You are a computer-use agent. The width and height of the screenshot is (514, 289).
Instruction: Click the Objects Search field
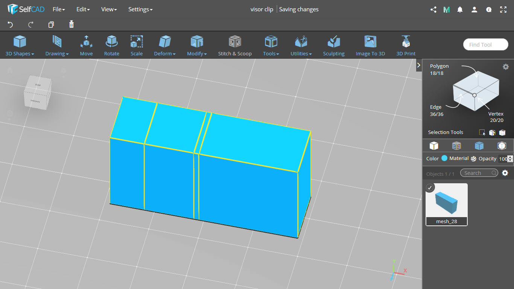tap(479, 173)
